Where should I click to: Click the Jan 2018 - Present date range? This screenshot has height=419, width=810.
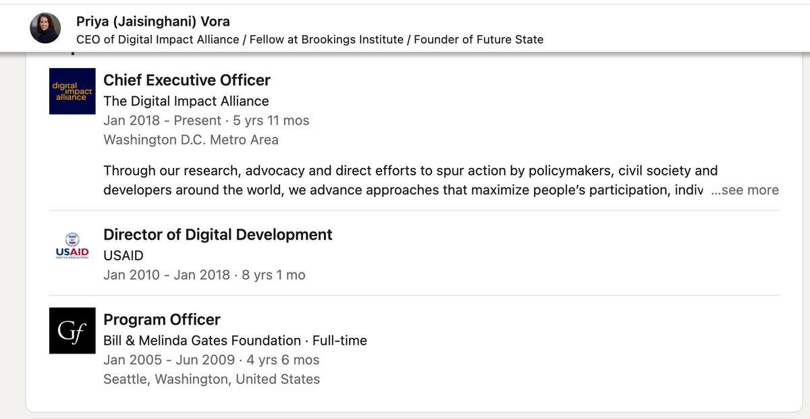[162, 121]
